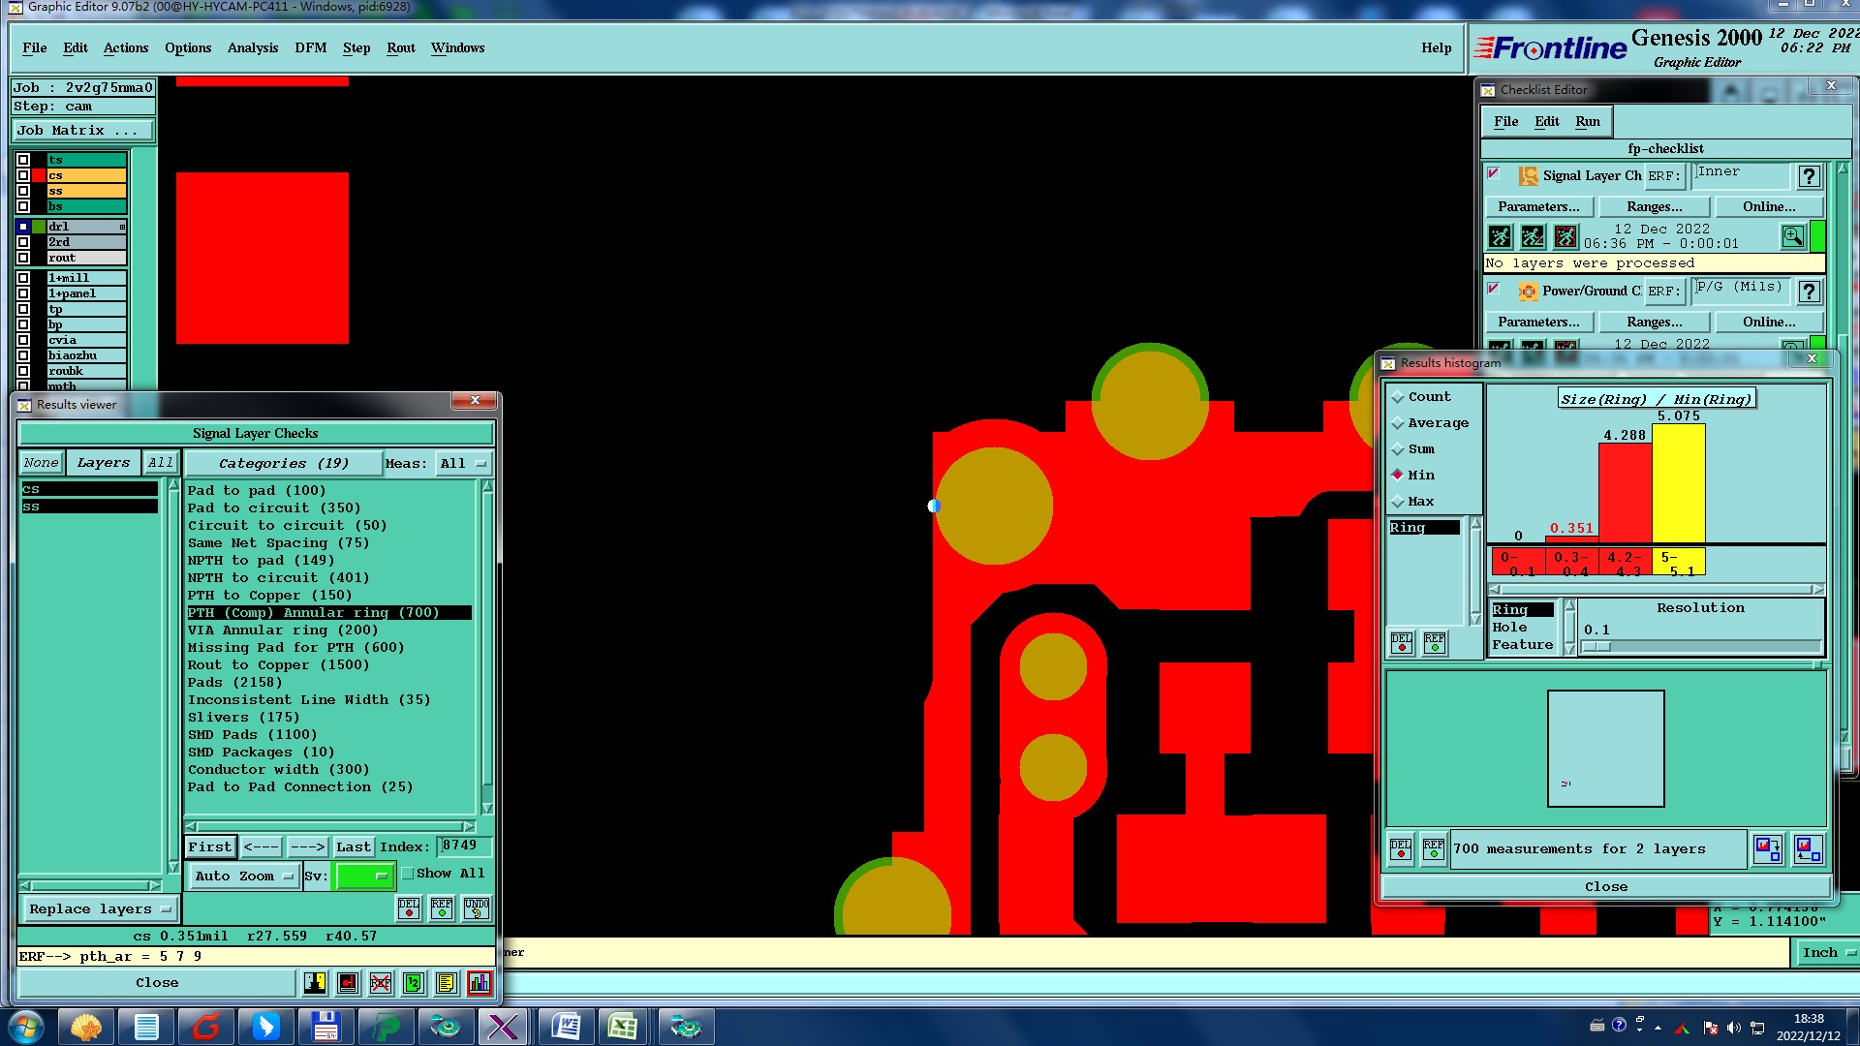
Task: Select Average radio in Results histogram
Action: tap(1398, 423)
